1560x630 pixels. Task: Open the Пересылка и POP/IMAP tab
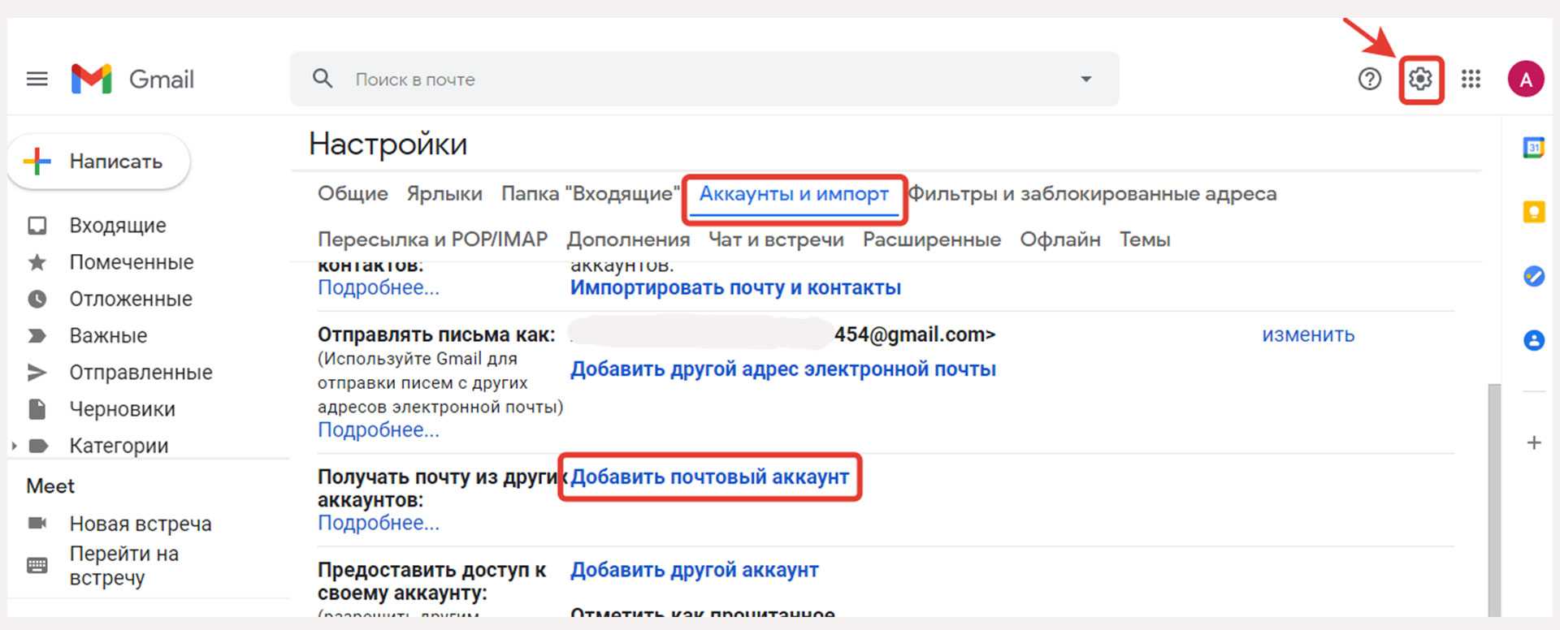click(432, 239)
